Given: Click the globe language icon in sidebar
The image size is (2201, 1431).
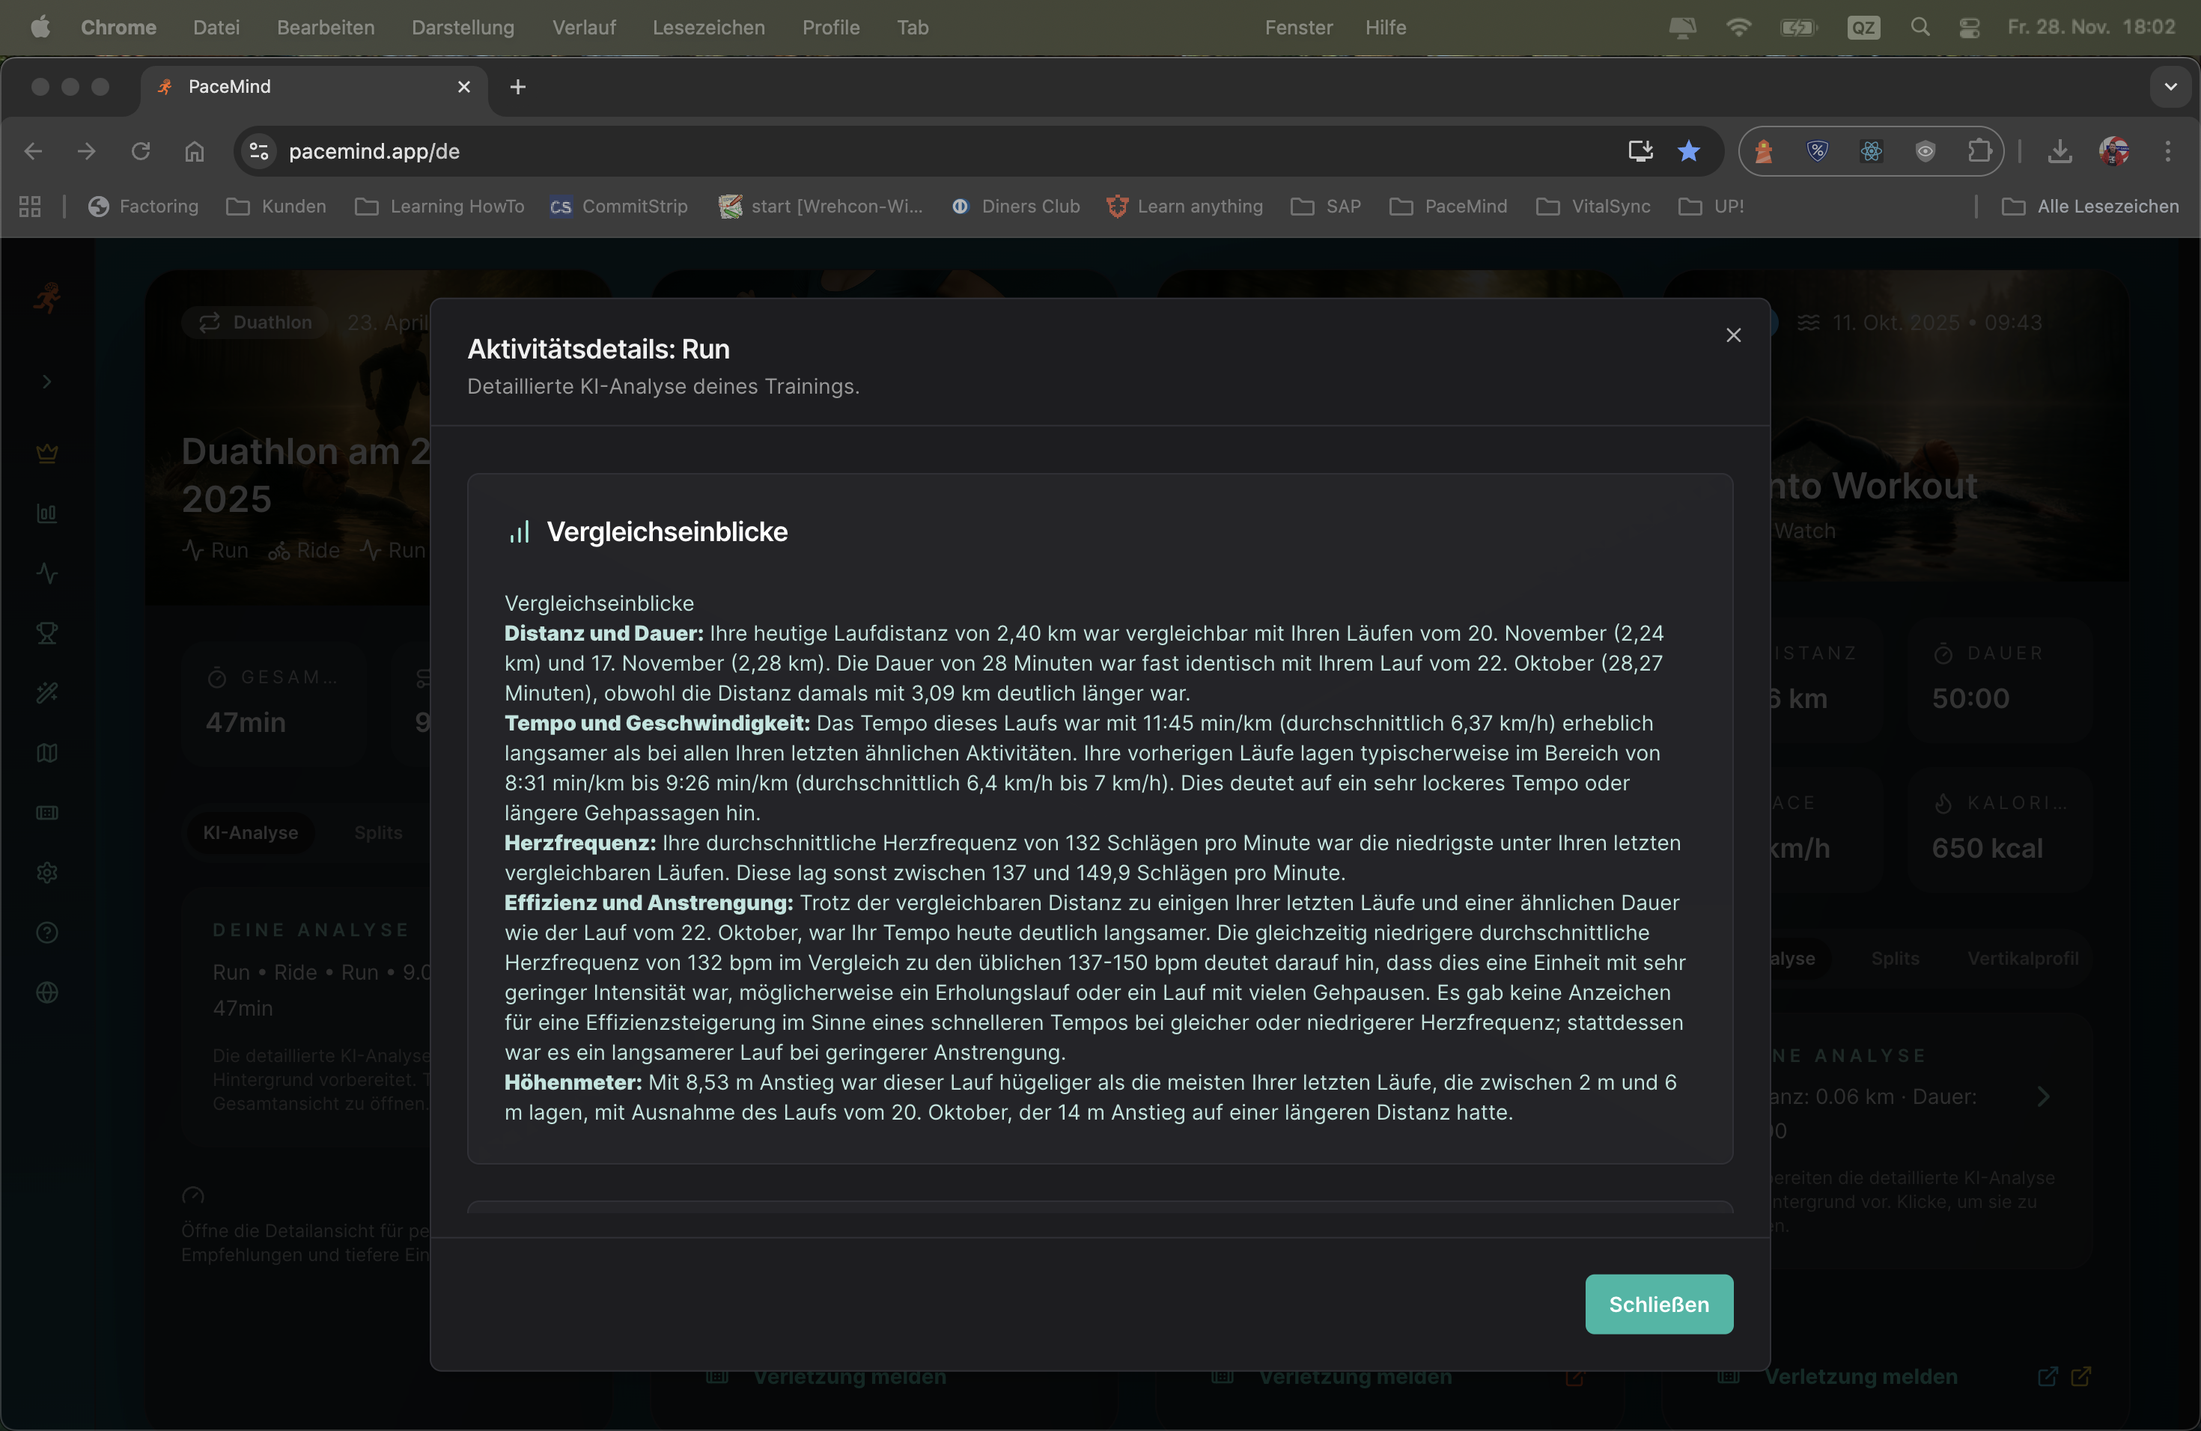Looking at the screenshot, I should (47, 993).
